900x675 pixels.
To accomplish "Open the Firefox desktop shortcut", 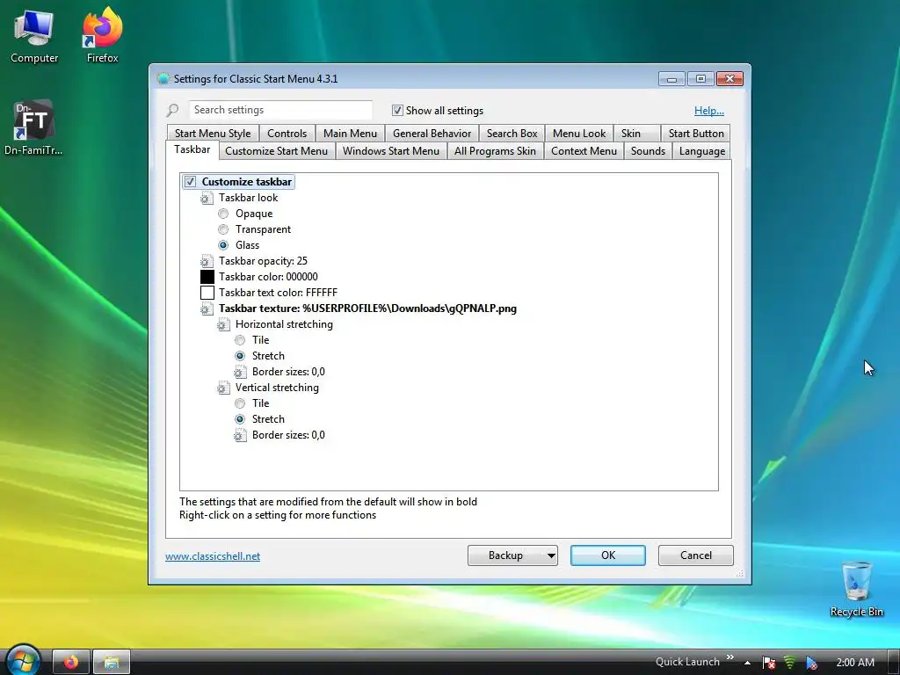I will coord(102,37).
